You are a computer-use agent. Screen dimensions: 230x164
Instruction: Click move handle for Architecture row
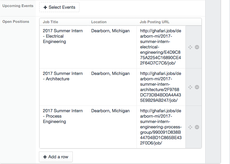pos(190,87)
